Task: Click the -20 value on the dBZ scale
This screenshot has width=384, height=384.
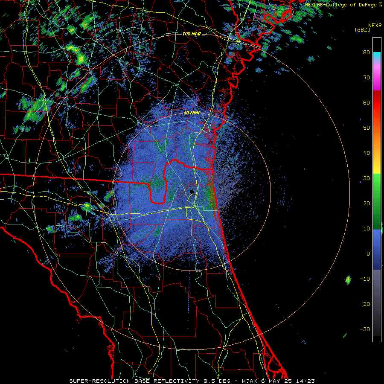Action: 365,304
